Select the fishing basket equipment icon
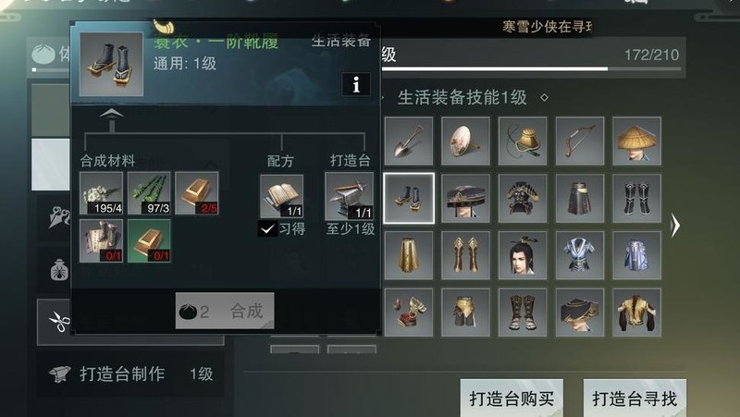Screen dimensions: 740x417 pyautogui.click(x=523, y=141)
